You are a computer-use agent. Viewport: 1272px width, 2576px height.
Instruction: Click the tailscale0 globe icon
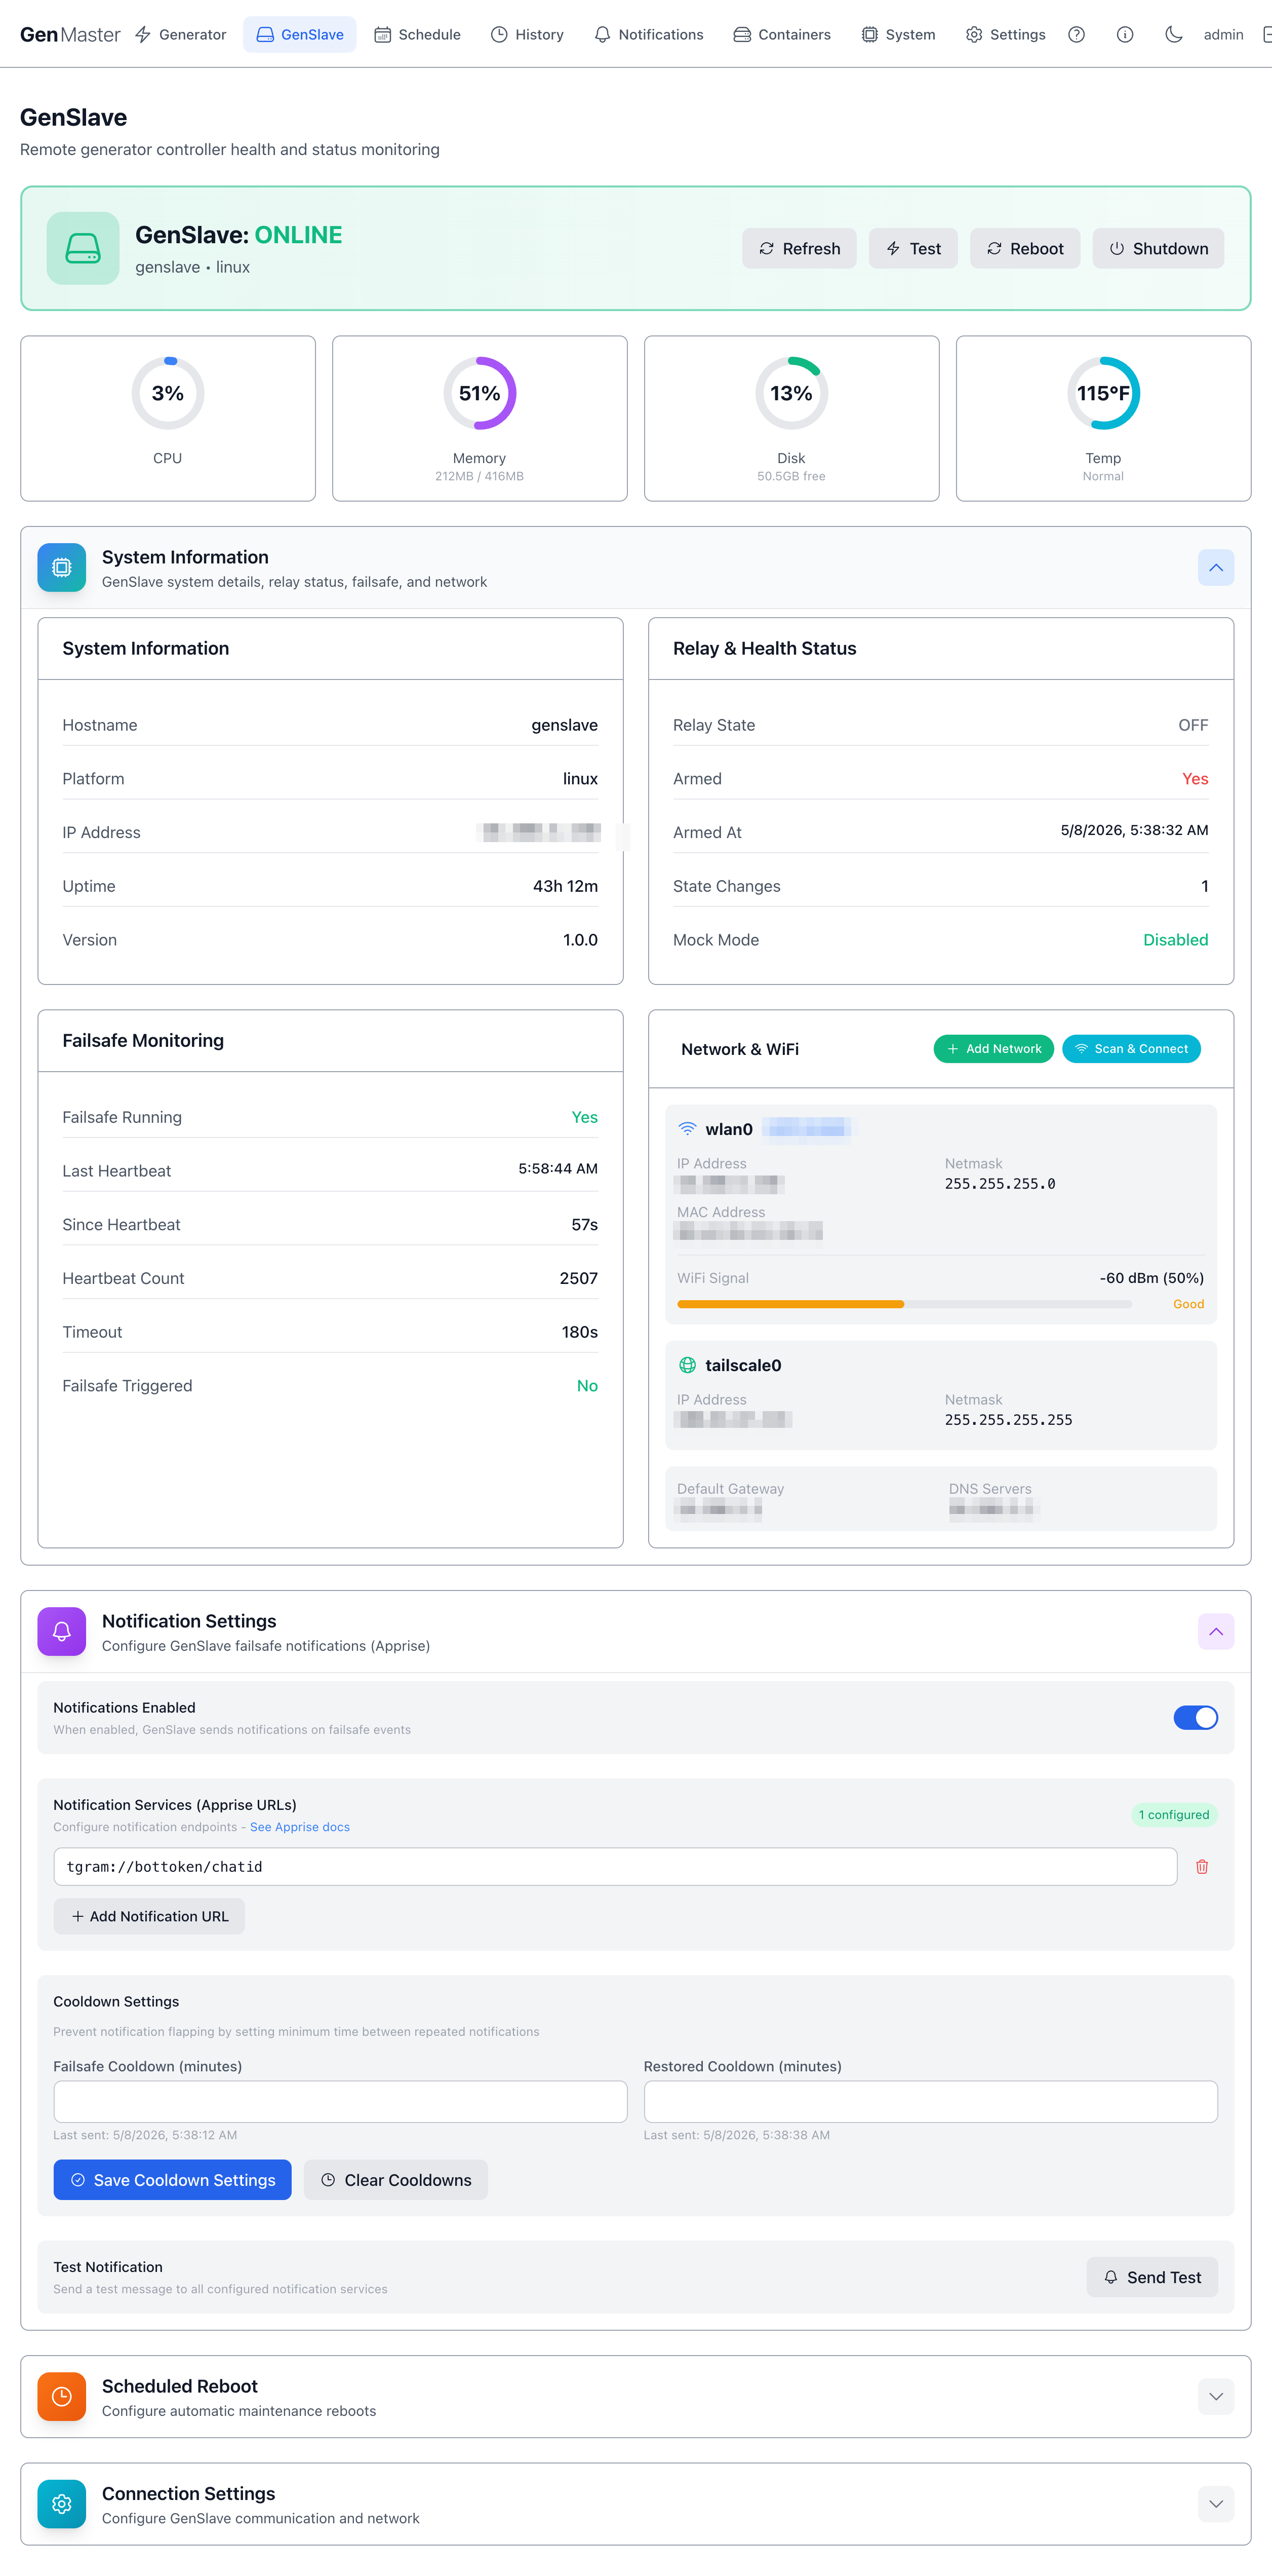click(688, 1364)
